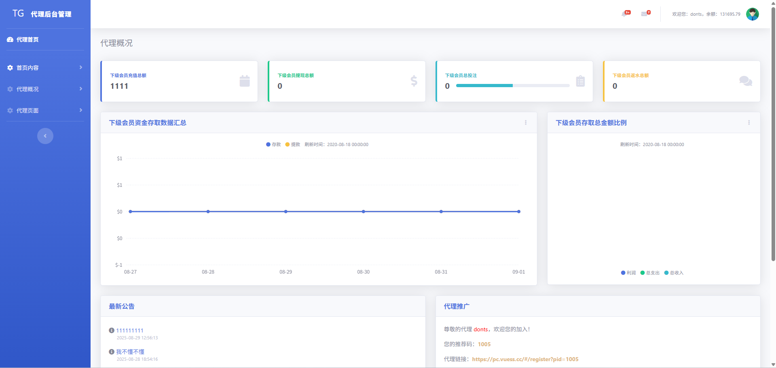This screenshot has width=776, height=368.
Task: Click the notification bell icon
Action: pyautogui.click(x=625, y=14)
